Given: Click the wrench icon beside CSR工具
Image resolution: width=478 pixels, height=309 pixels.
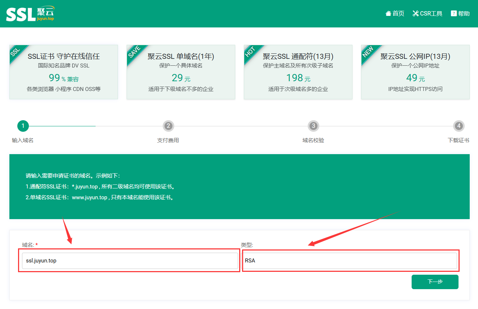Looking at the screenshot, I should click(416, 13).
